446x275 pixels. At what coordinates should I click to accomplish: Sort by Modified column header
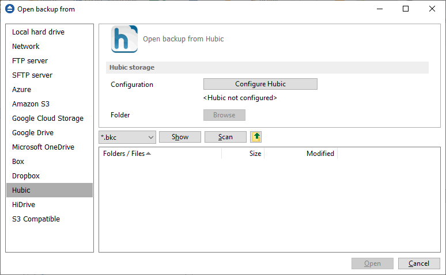(x=301, y=154)
